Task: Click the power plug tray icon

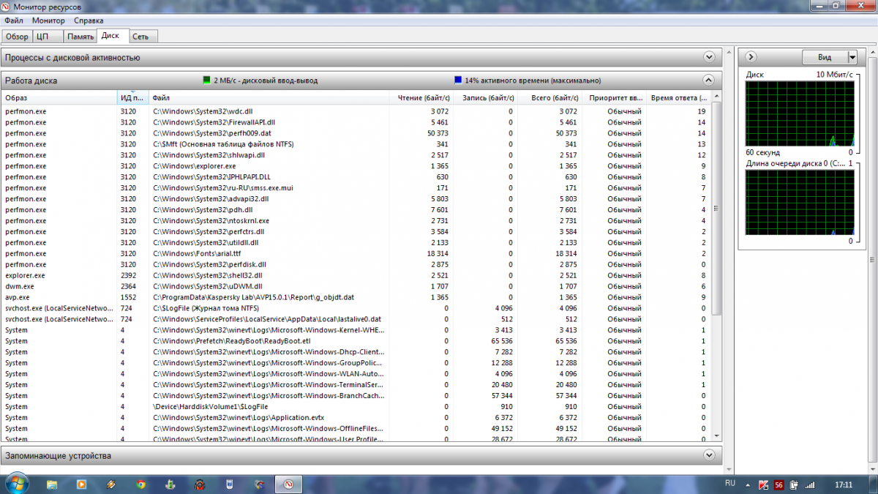Action: pos(795,484)
